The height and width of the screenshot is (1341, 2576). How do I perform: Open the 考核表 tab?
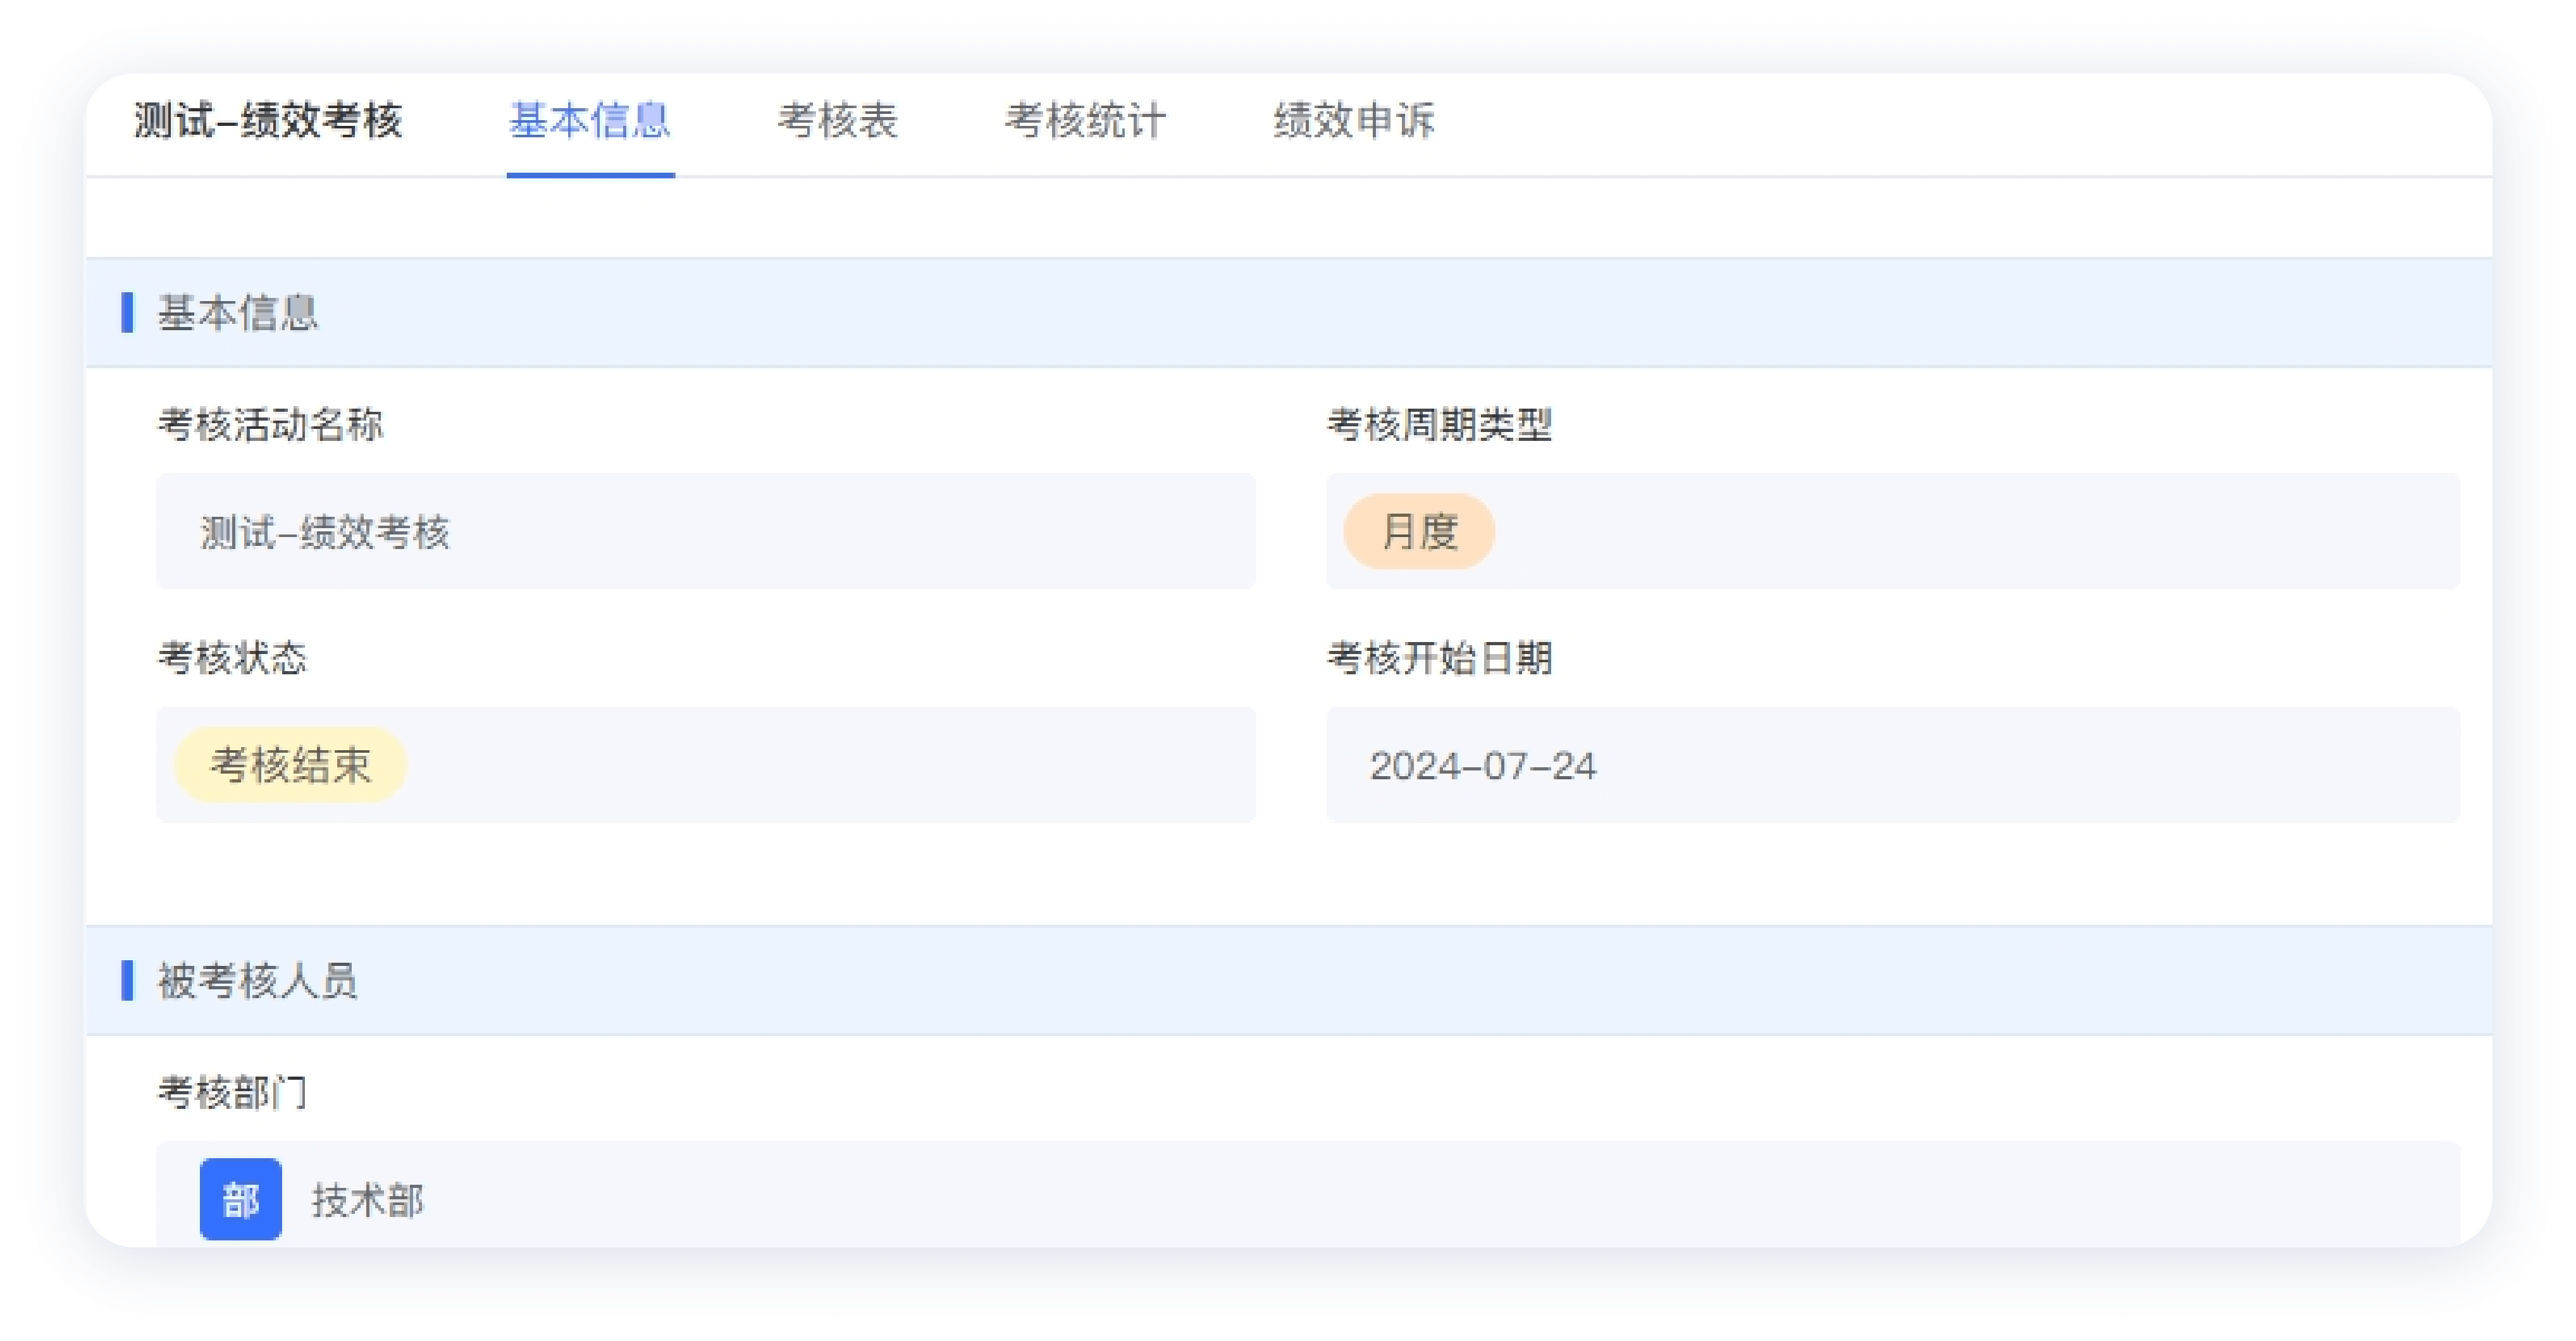click(x=837, y=121)
